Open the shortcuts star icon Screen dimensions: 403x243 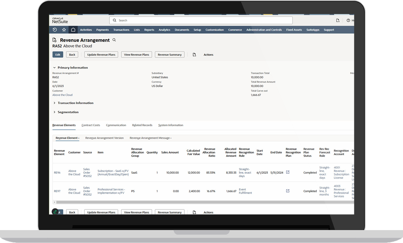pyautogui.click(x=64, y=29)
